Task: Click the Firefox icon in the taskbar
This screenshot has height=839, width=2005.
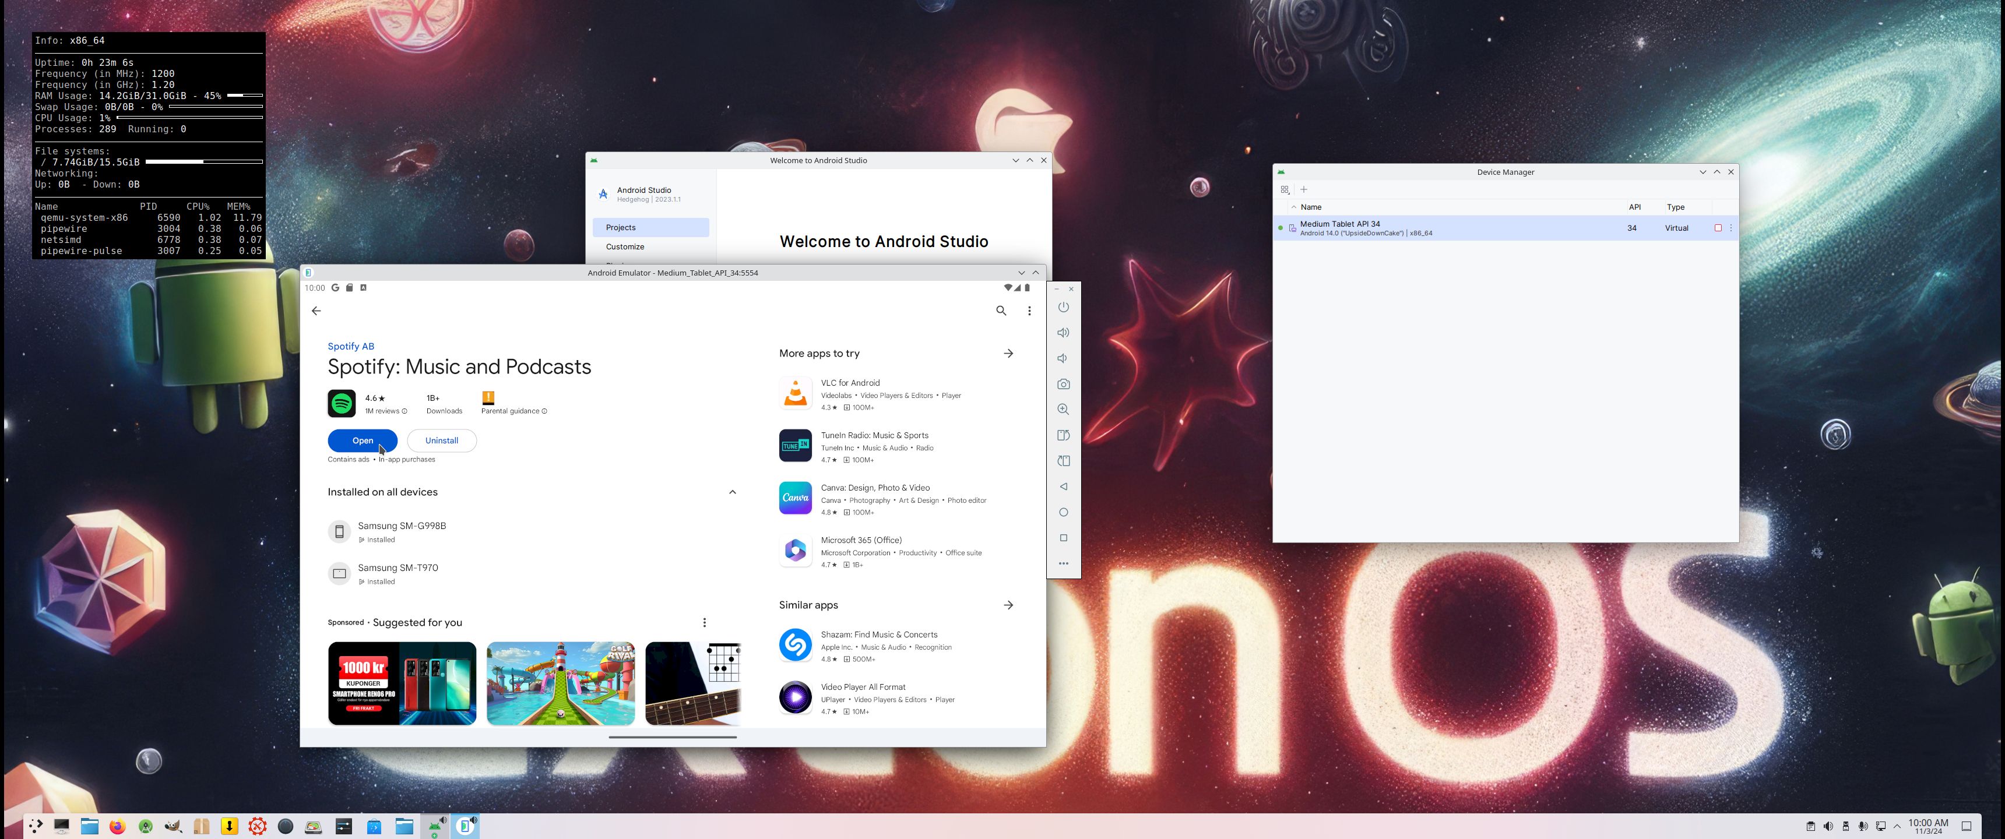Action: (117, 827)
